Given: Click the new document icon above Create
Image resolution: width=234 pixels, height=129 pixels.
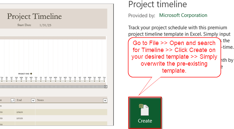Looking at the screenshot, I should tap(144, 110).
